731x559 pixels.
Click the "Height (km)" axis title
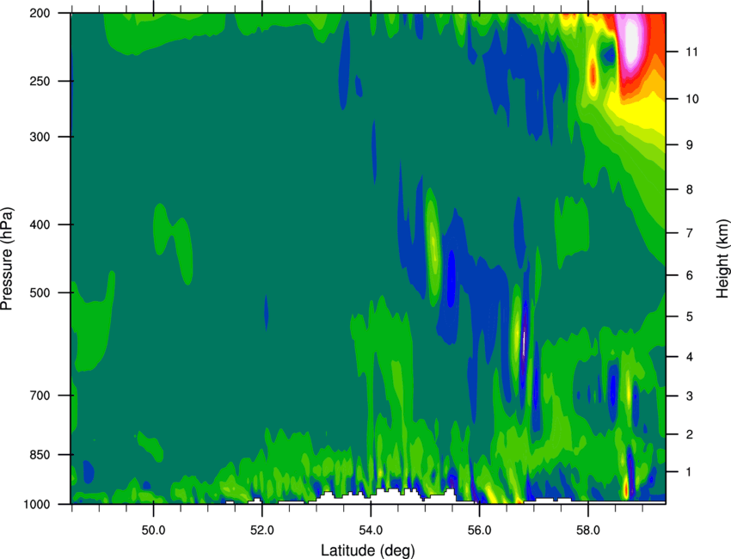pos(722,259)
